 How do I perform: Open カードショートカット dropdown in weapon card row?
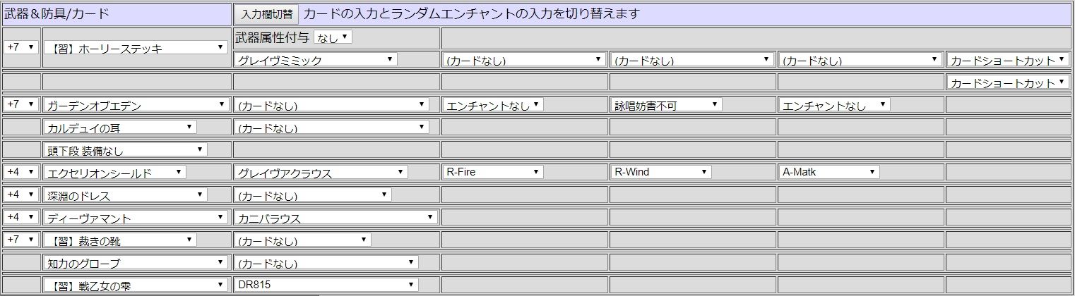[x=1008, y=60]
